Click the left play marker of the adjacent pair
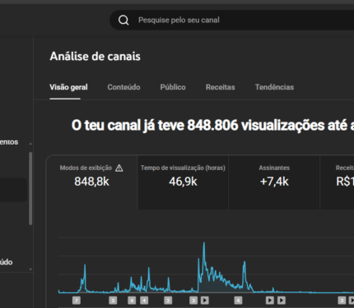 point(270,301)
